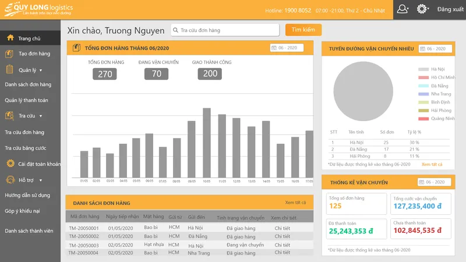Expand the Hỗ trợ sidebar section arrow

(41, 180)
